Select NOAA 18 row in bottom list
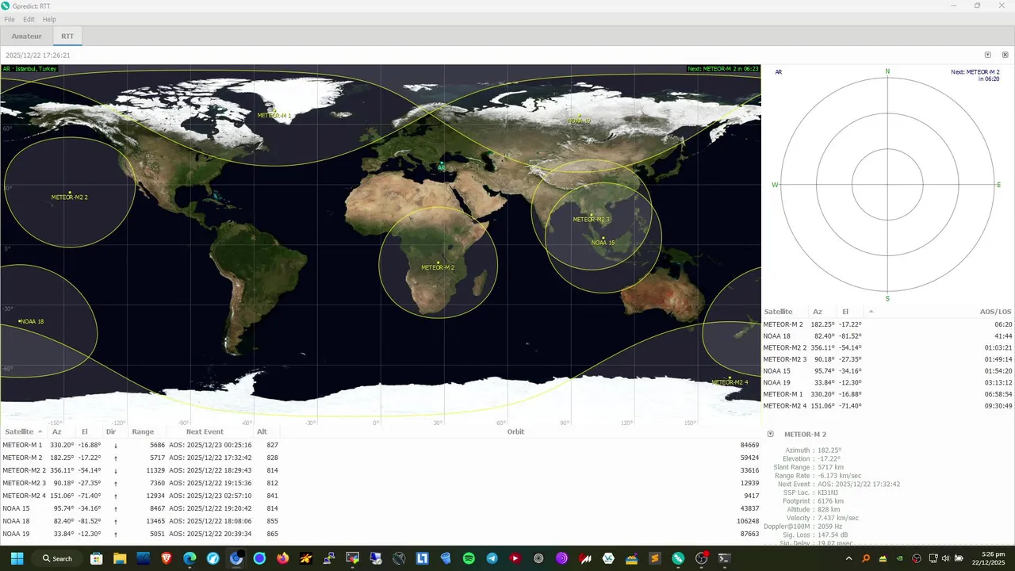 [381, 521]
